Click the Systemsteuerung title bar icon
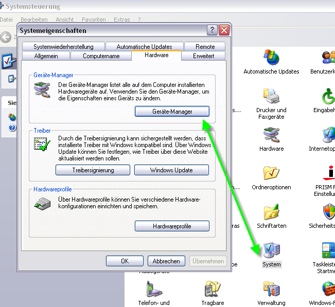 [2, 6]
